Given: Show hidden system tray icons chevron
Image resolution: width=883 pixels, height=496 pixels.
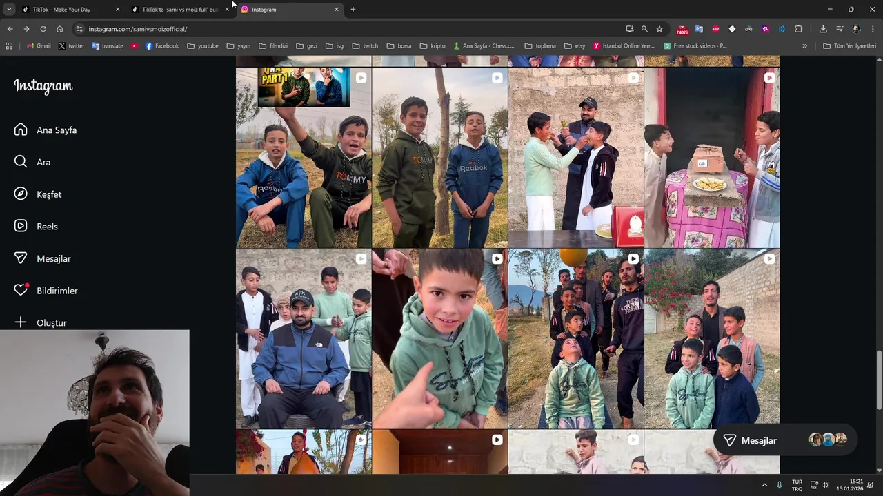Looking at the screenshot, I should [x=764, y=485].
